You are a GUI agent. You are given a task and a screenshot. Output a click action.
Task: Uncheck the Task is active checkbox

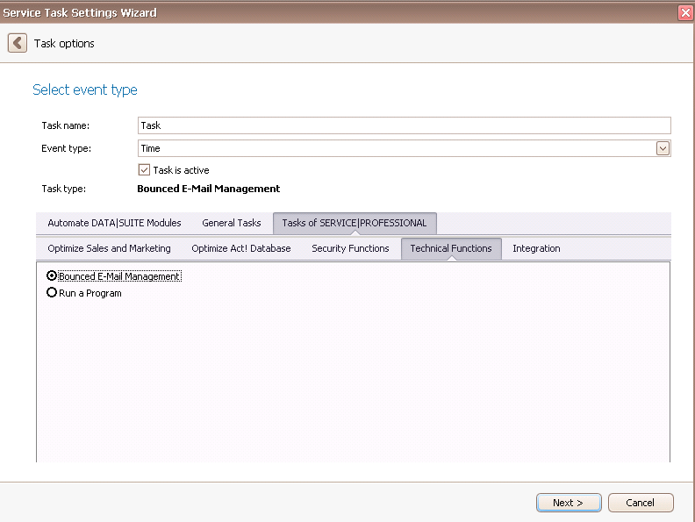click(144, 169)
